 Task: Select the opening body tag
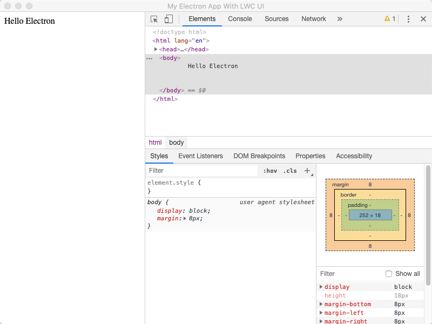[170, 58]
